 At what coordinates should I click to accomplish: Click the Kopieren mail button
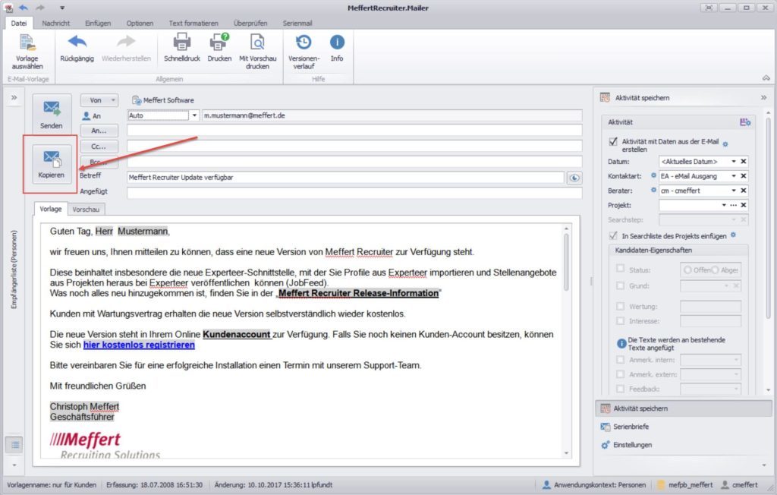[x=52, y=164]
